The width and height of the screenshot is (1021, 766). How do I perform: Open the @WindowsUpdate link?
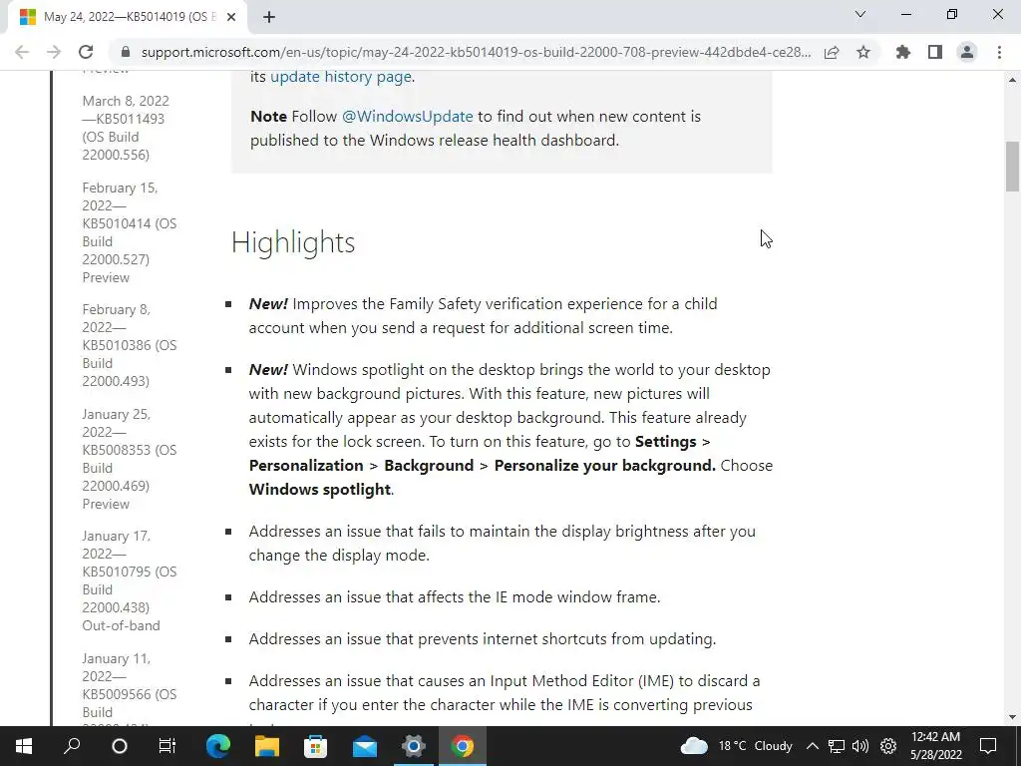click(408, 117)
